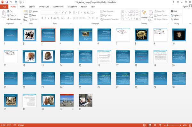Expand the Section dropdown

click(x=34, y=19)
